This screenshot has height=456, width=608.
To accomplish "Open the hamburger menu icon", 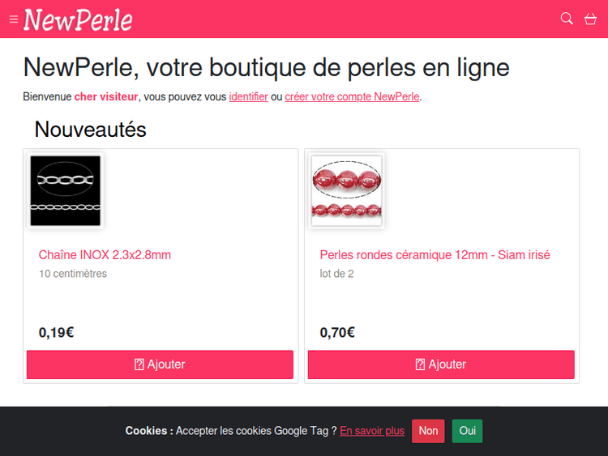I will (14, 19).
